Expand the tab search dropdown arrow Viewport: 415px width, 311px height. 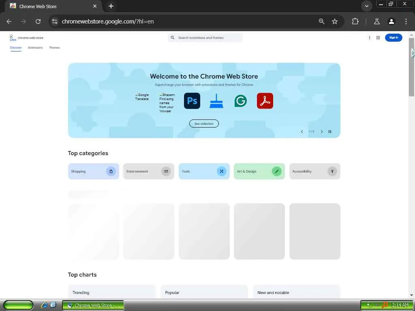(366, 6)
